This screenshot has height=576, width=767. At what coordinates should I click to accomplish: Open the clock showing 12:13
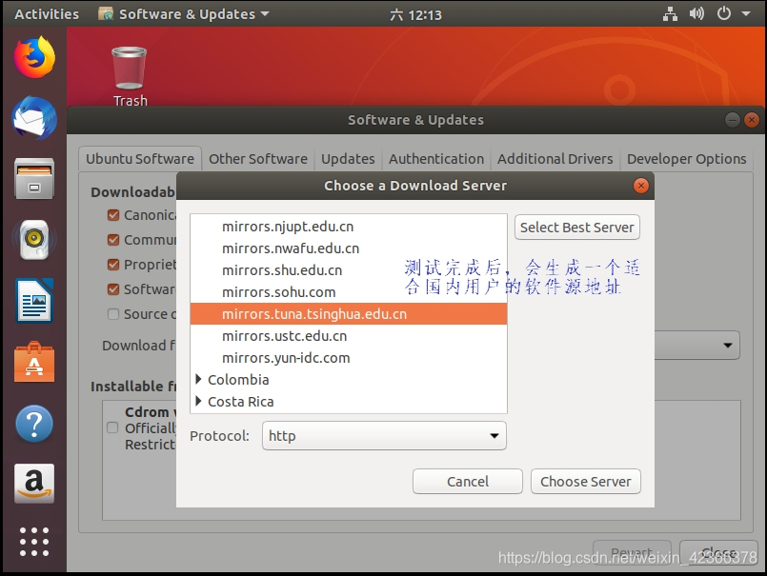tap(415, 14)
